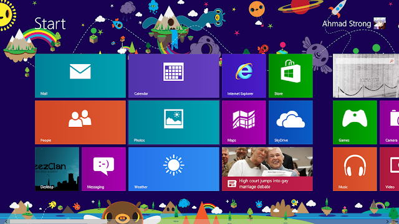Click the left scroll arrow at bottom
The width and height of the screenshot is (399, 224).
tap(6, 222)
